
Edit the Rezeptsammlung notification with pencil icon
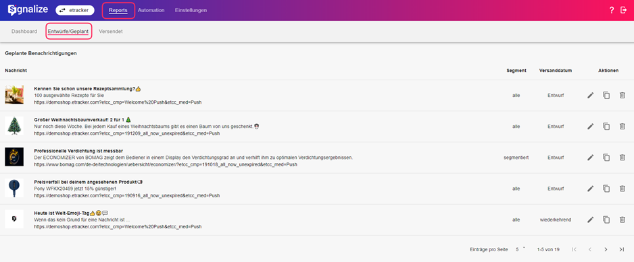pos(590,96)
